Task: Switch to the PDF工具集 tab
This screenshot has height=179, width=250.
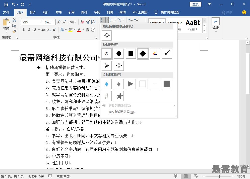Action: pyautogui.click(x=140, y=12)
